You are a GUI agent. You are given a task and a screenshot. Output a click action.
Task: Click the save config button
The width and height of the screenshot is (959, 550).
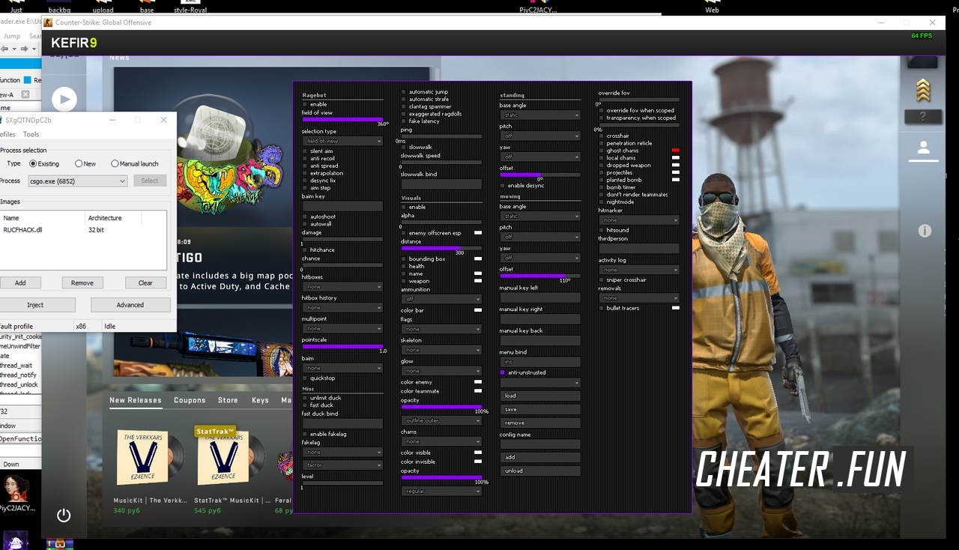tap(540, 409)
